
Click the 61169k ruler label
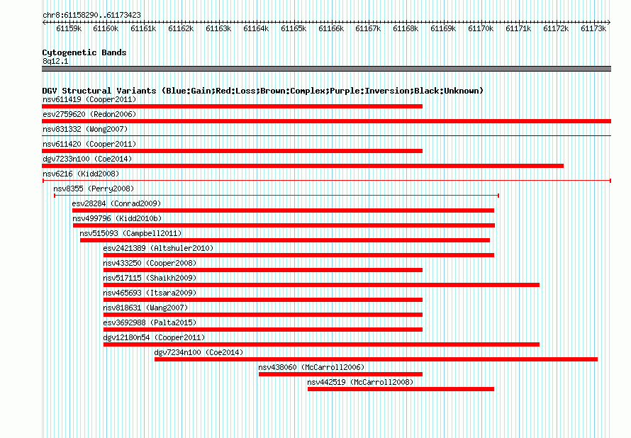pos(443,28)
